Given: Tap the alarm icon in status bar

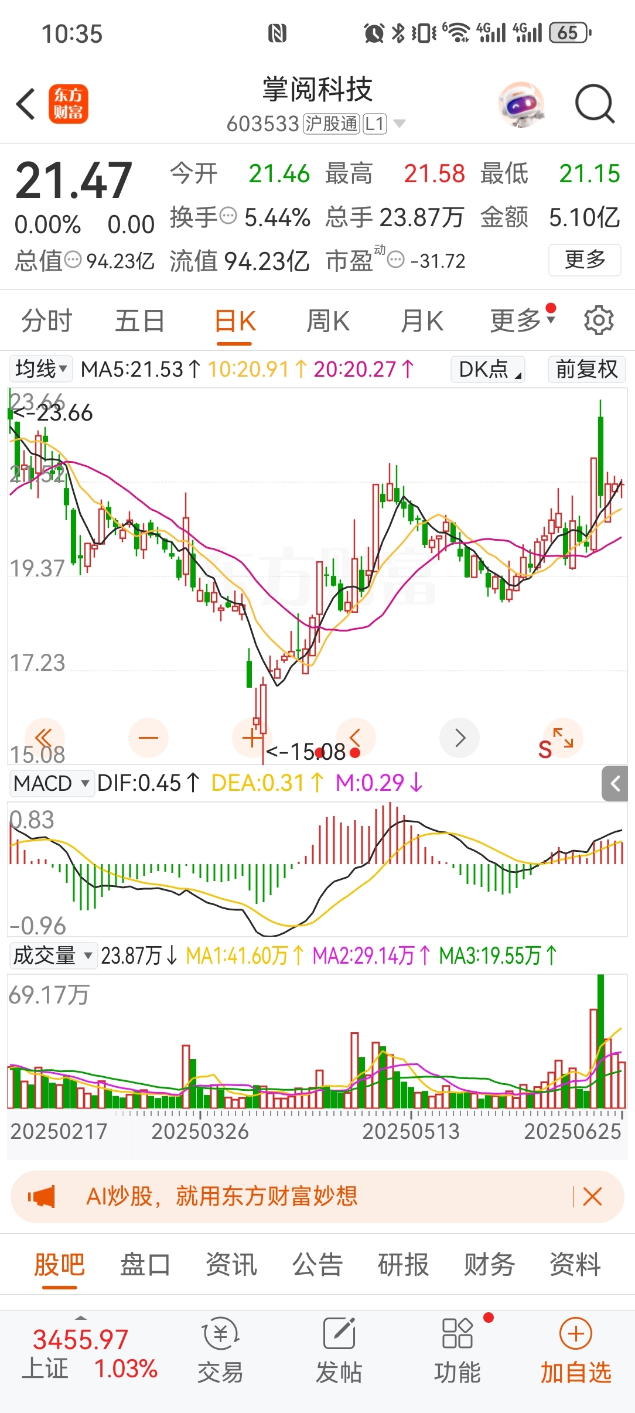Looking at the screenshot, I should [374, 33].
